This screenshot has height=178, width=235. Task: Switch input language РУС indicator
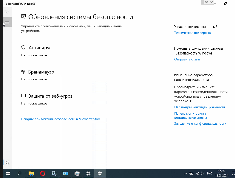click(x=210, y=173)
